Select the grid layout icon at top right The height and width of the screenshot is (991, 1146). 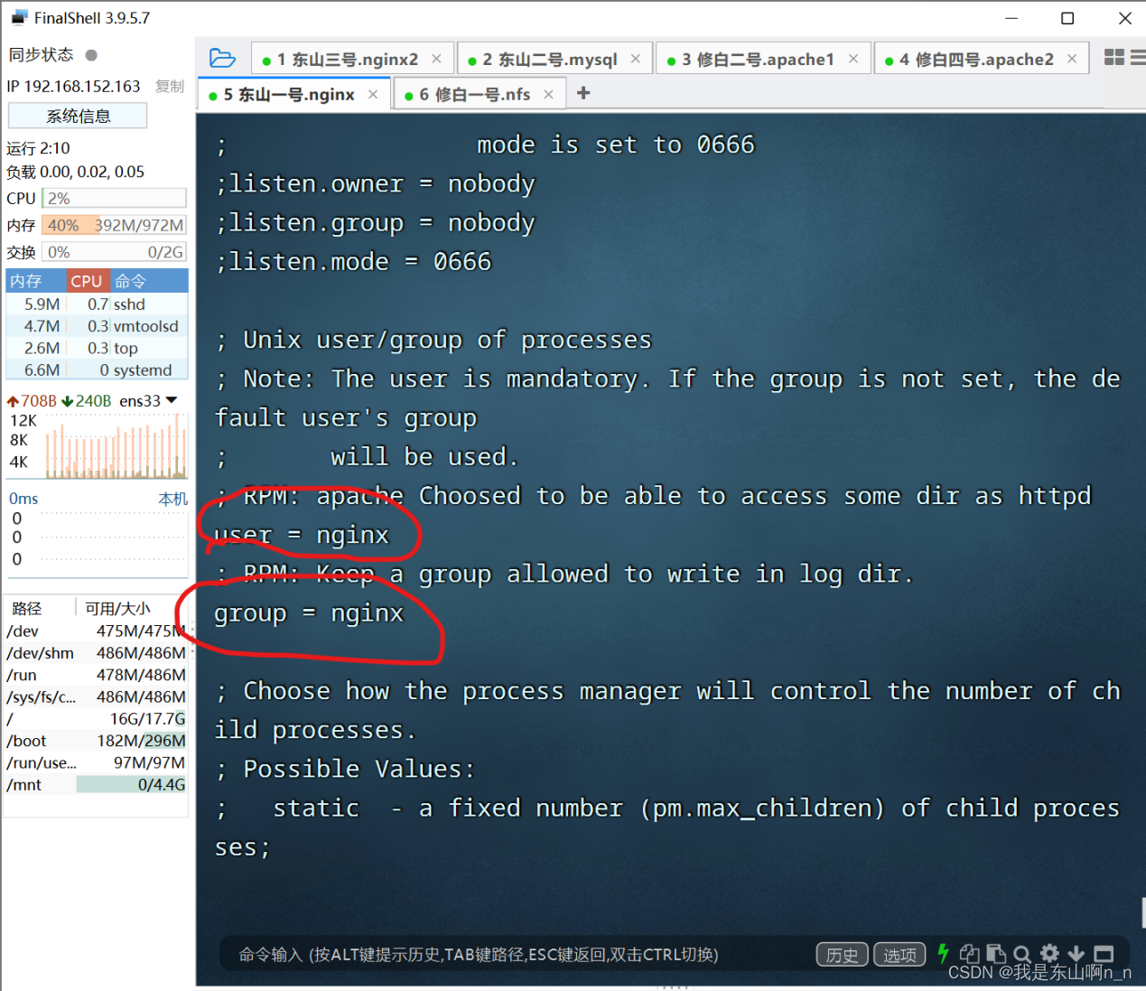[x=1113, y=57]
